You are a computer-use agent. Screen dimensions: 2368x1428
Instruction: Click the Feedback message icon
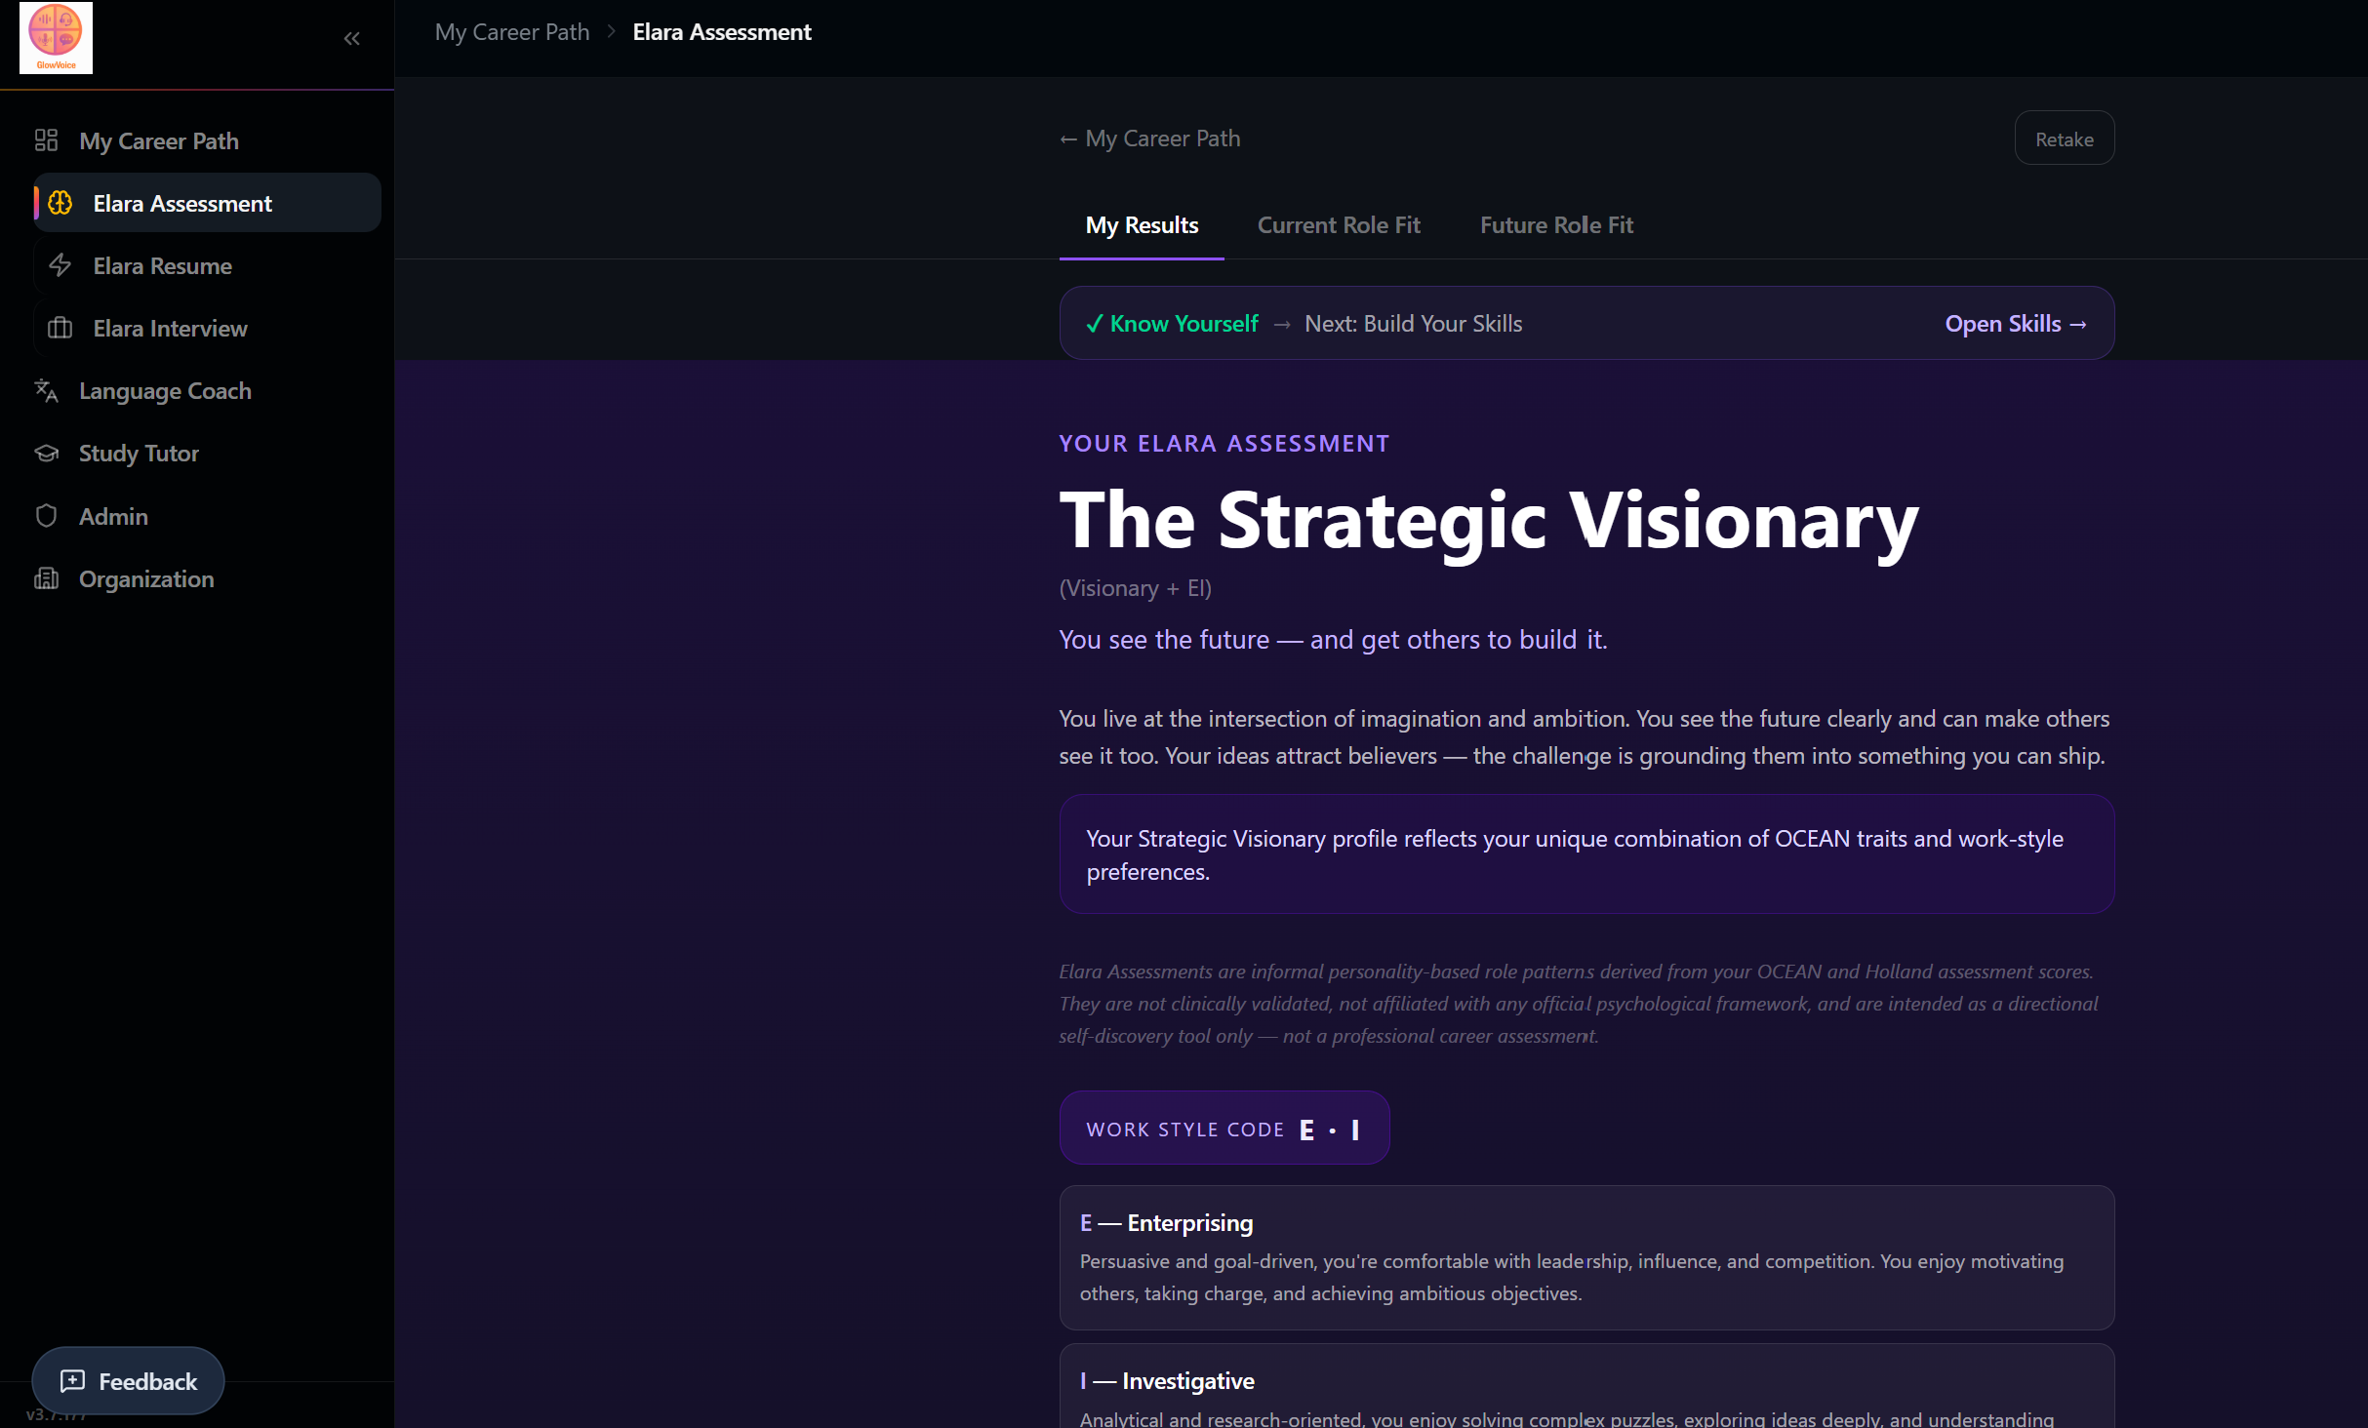(72, 1381)
